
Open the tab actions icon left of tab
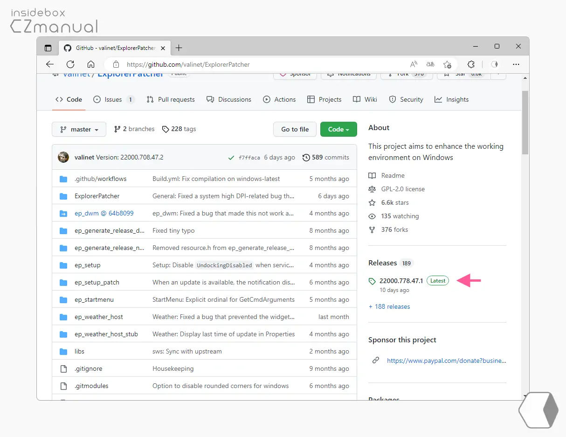click(48, 48)
